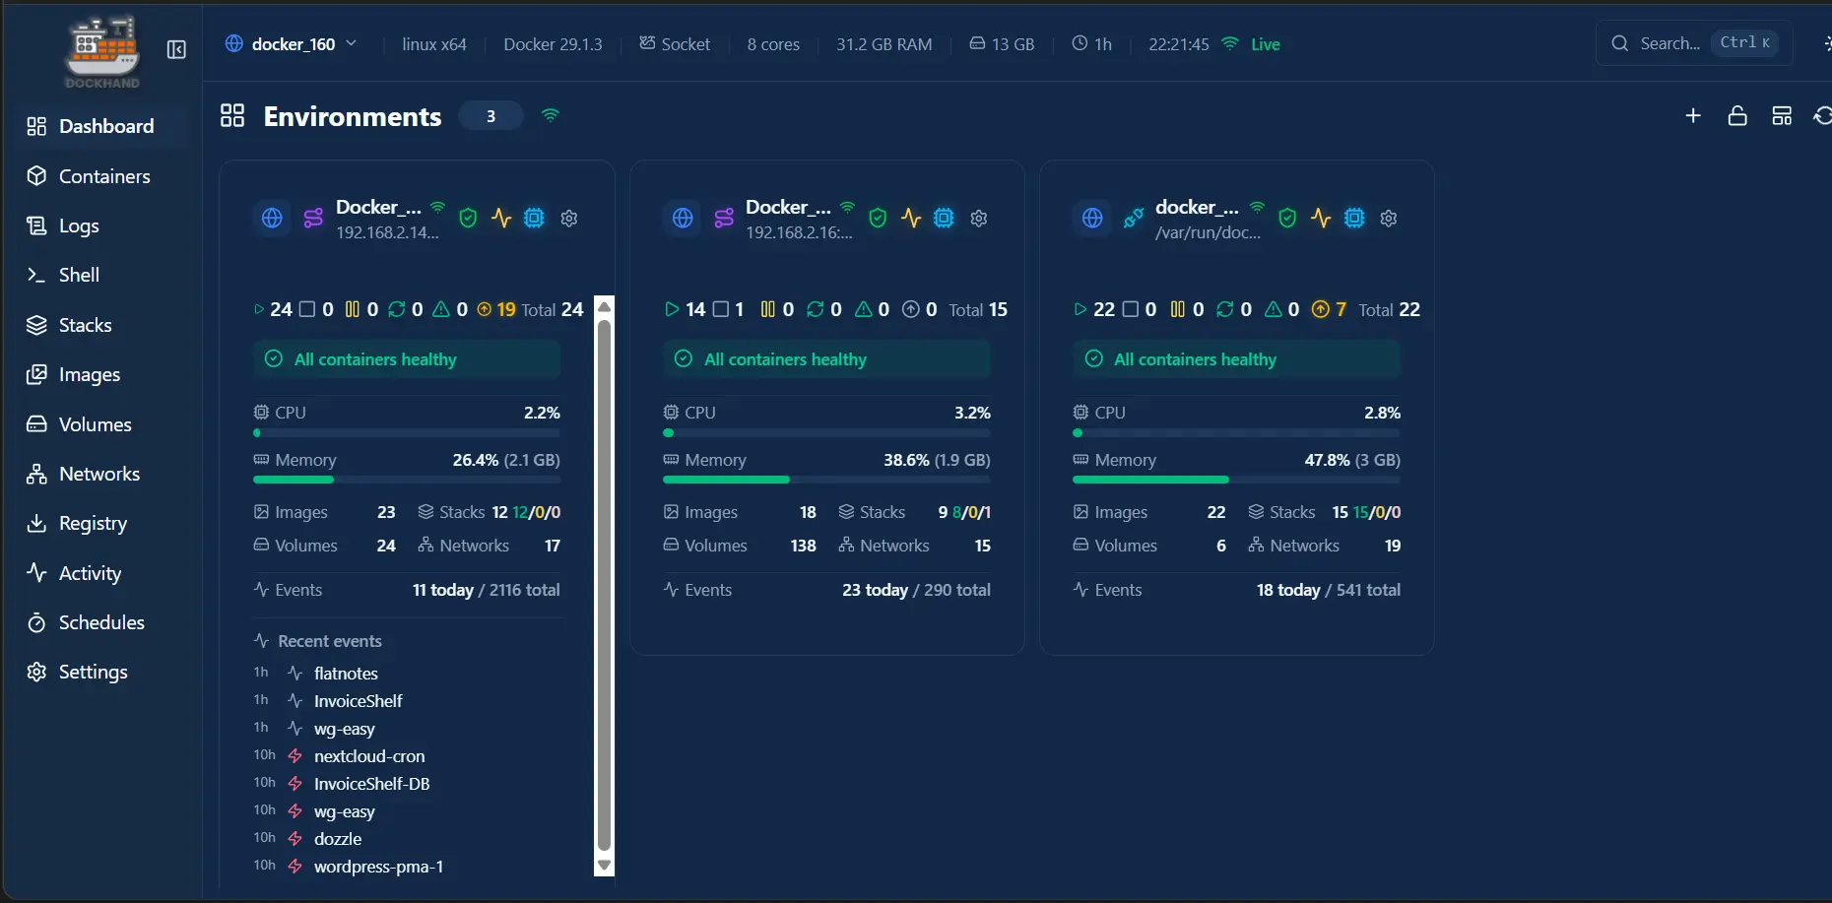Collapse the sidebar with the panel toggle
Viewport: 1832px width, 903px height.
click(x=176, y=49)
